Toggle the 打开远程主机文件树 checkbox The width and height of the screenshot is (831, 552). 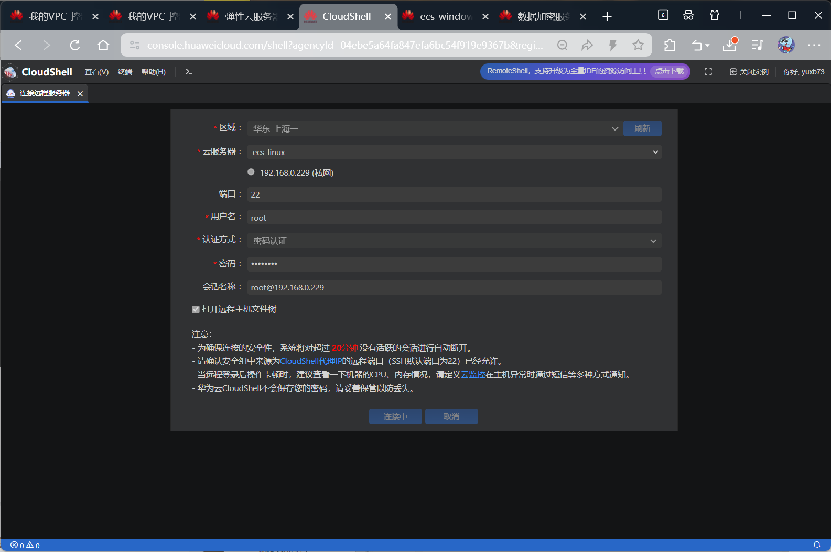click(196, 309)
